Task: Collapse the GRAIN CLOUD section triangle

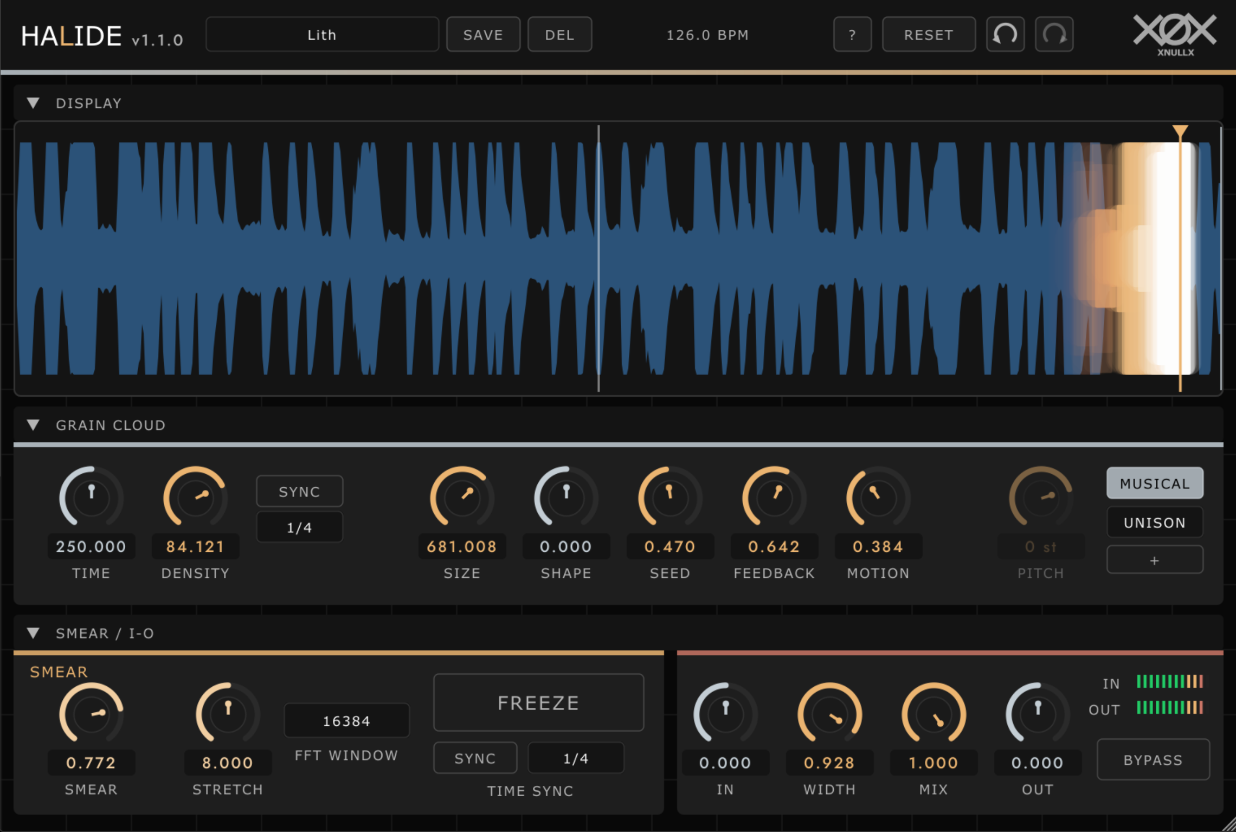Action: point(33,425)
